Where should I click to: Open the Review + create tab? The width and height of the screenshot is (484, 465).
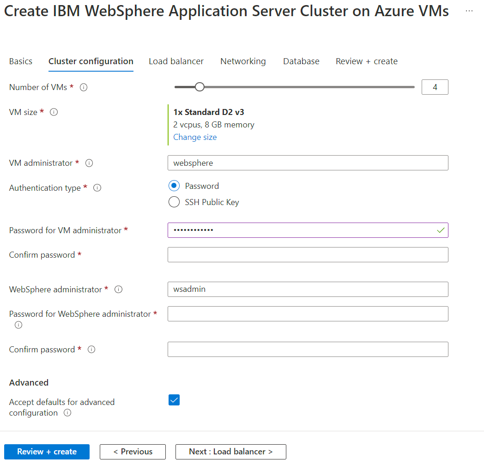tap(367, 61)
